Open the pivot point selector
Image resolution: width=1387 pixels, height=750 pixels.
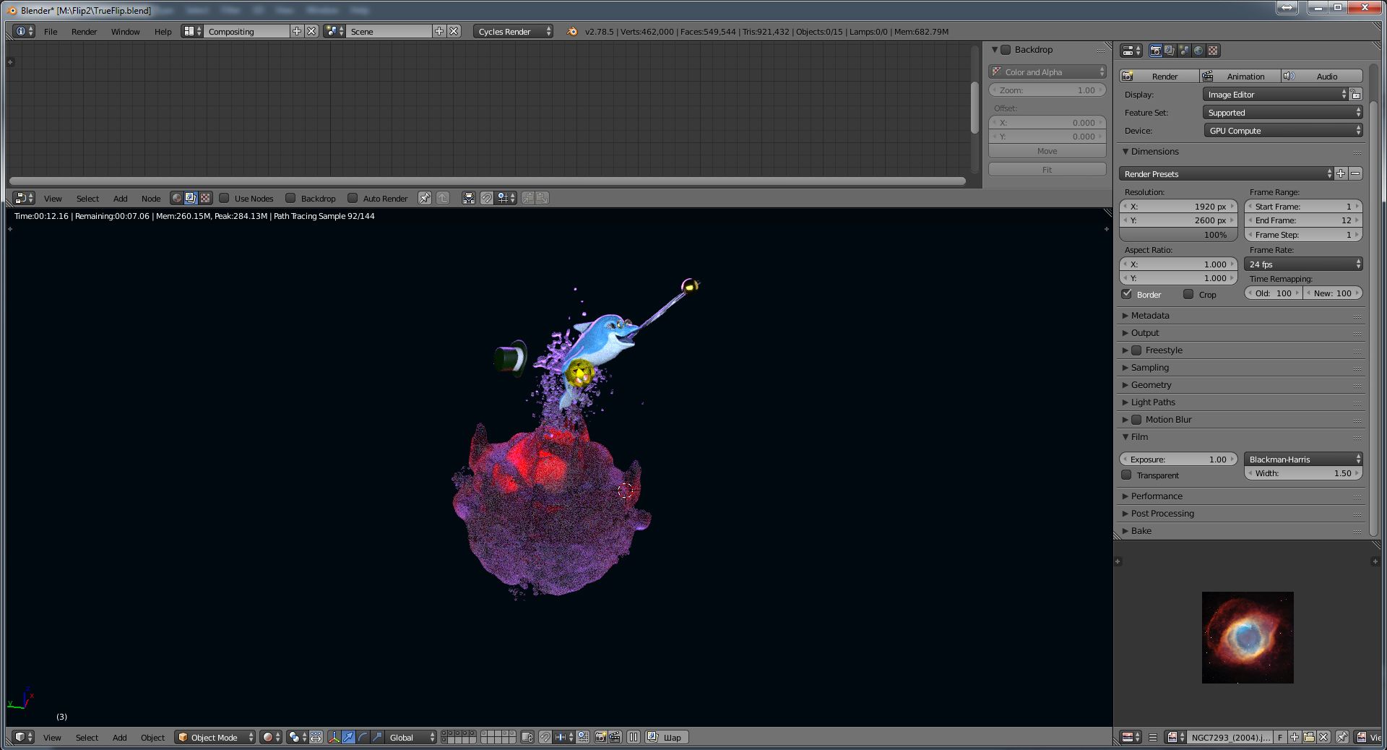click(x=297, y=737)
